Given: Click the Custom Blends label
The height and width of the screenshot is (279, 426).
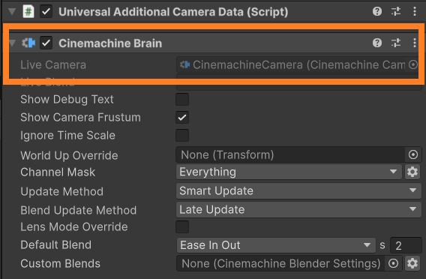Looking at the screenshot, I should click(x=60, y=263).
